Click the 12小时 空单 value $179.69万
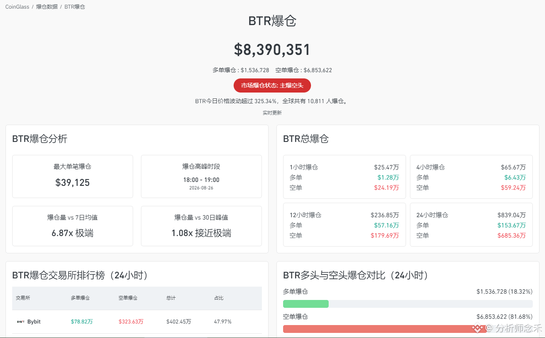 click(385, 236)
